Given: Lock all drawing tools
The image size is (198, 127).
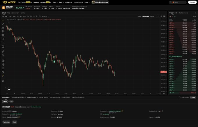Looking at the screenshot, I should click(x=3, y=68).
